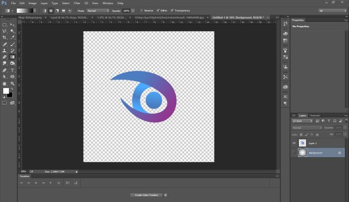Screen dimensions: 349x202
Task: Open the gradient Mode dropdown
Action: click(98, 11)
